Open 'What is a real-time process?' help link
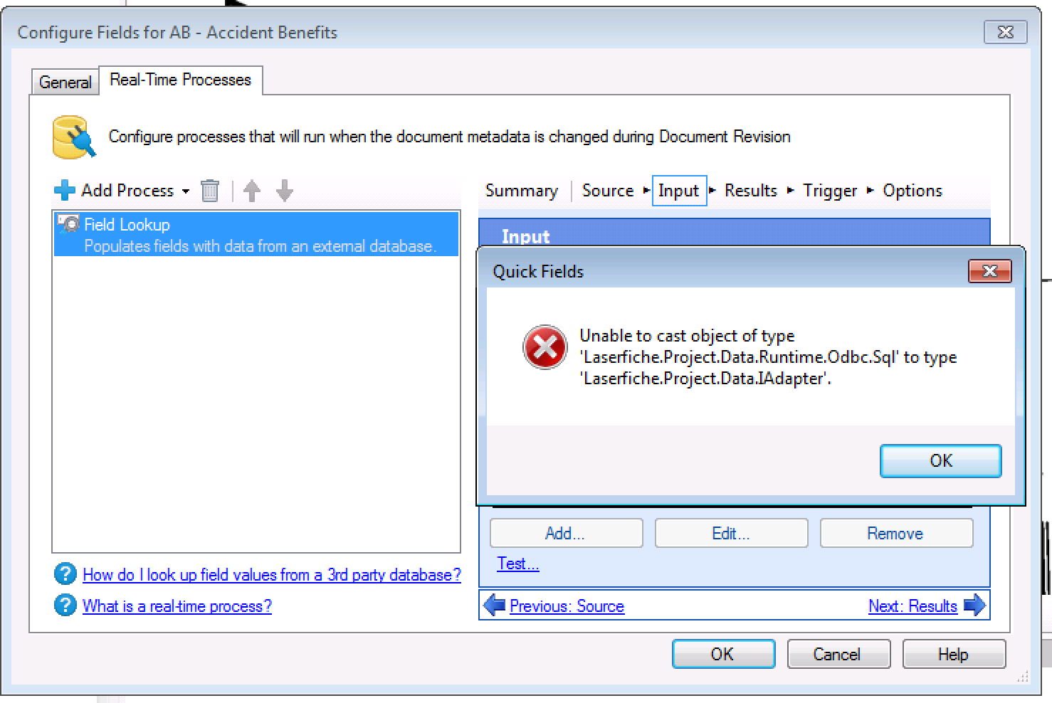 pos(177,606)
